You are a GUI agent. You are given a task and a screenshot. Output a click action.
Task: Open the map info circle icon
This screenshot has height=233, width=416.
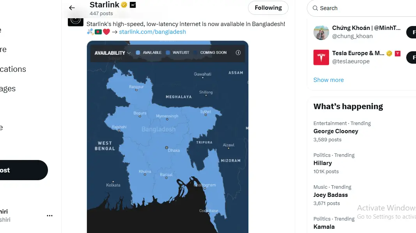(238, 53)
